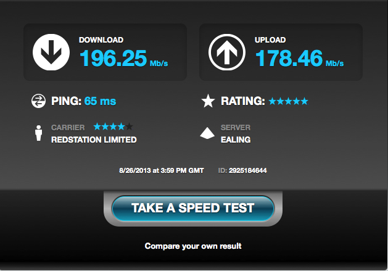Click the blue five-star rating stars

tap(289, 101)
